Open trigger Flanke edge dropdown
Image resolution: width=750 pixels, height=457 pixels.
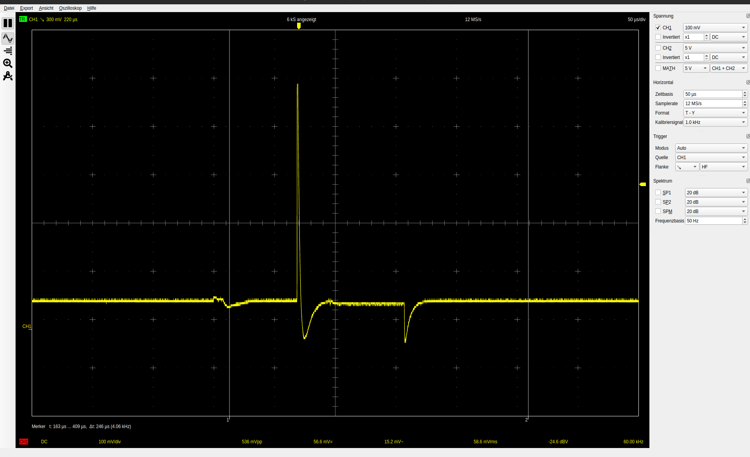click(687, 167)
